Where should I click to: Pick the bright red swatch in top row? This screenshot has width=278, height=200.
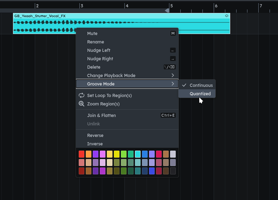[x=82, y=154]
